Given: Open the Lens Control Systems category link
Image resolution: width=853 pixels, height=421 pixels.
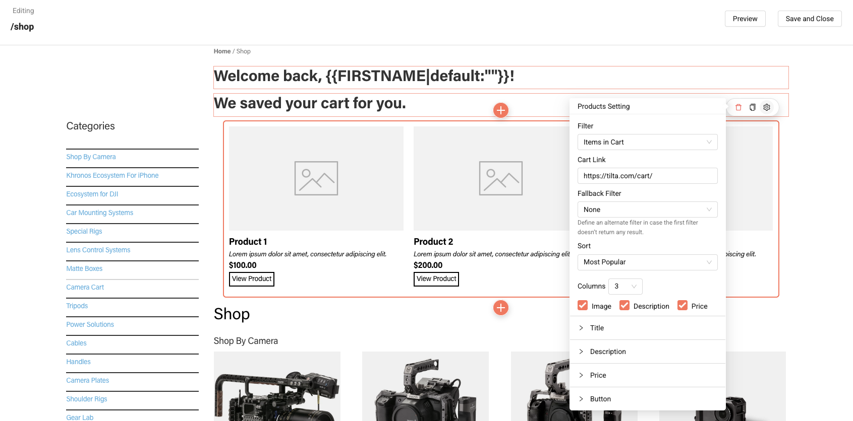Looking at the screenshot, I should (x=98, y=250).
